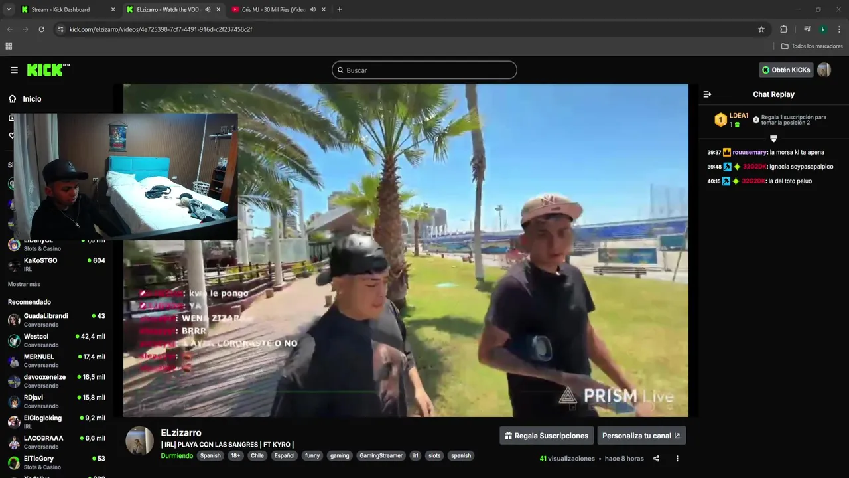Click Mostrar más in the sidebar

[24, 284]
